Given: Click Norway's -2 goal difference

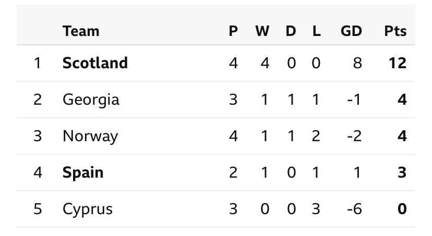Looking at the screenshot, I should click(354, 136).
